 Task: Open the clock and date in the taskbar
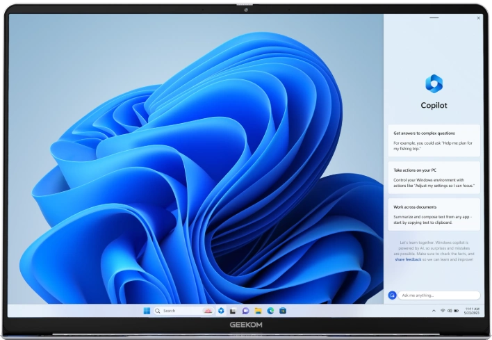[x=472, y=310]
